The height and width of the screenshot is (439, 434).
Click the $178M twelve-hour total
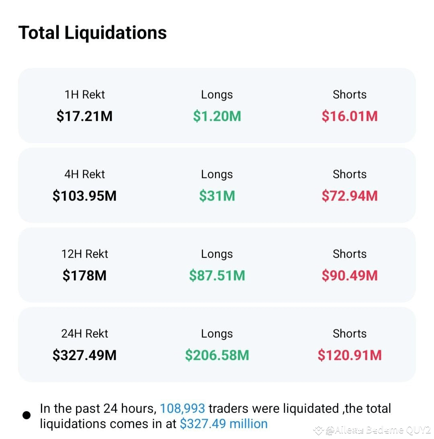pos(84,276)
